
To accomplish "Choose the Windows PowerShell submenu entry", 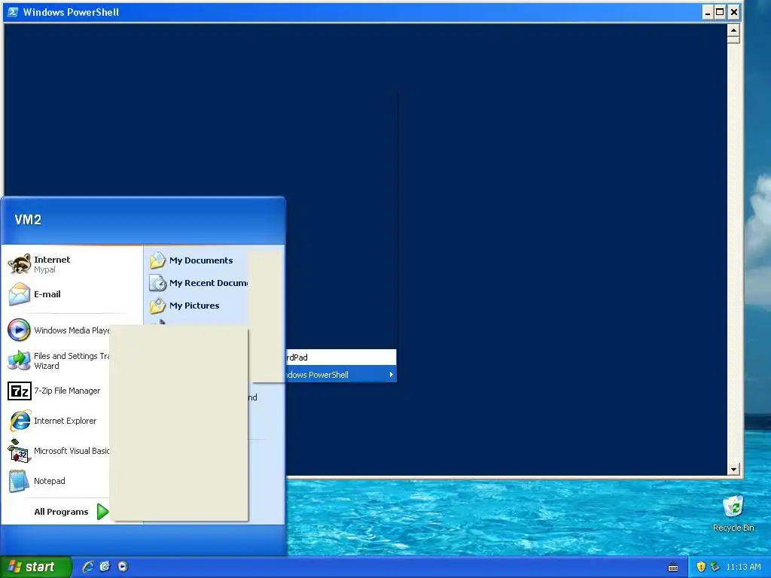I will point(341,375).
